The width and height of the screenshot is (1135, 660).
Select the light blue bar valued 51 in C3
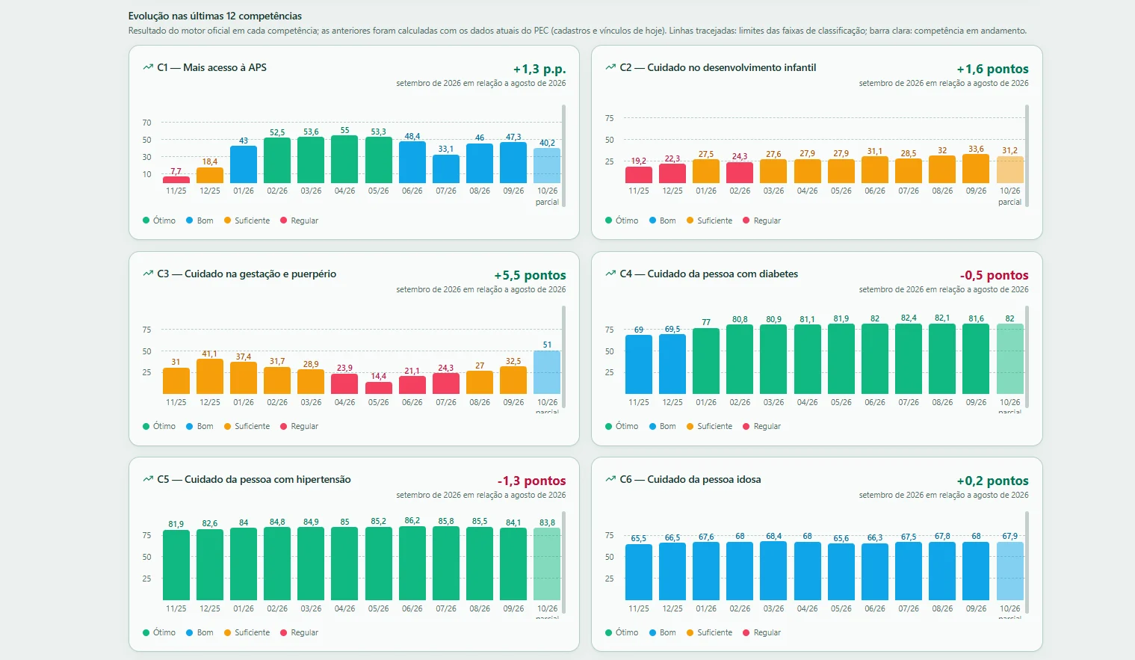pos(547,372)
